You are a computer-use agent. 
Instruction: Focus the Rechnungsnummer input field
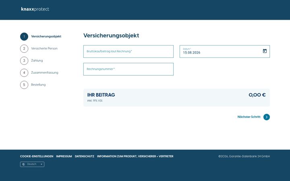(128, 69)
